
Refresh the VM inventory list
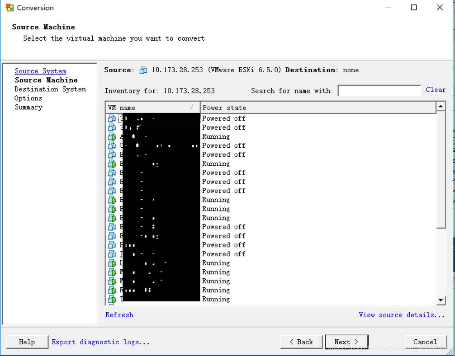pyautogui.click(x=119, y=315)
